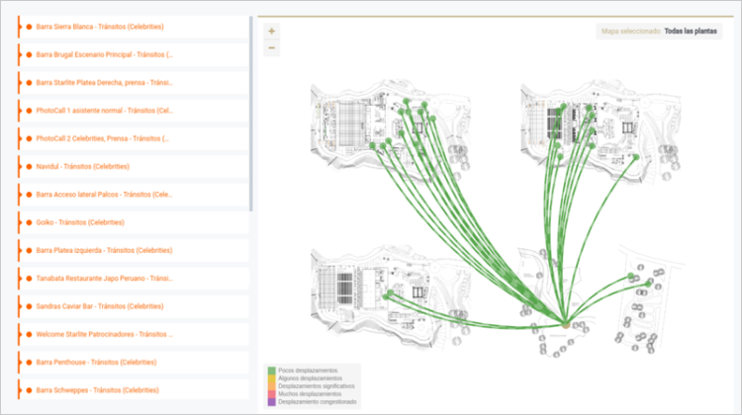Viewport: 742px width, 415px height.
Task: Click the orange origin node on the map
Action: 565,323
